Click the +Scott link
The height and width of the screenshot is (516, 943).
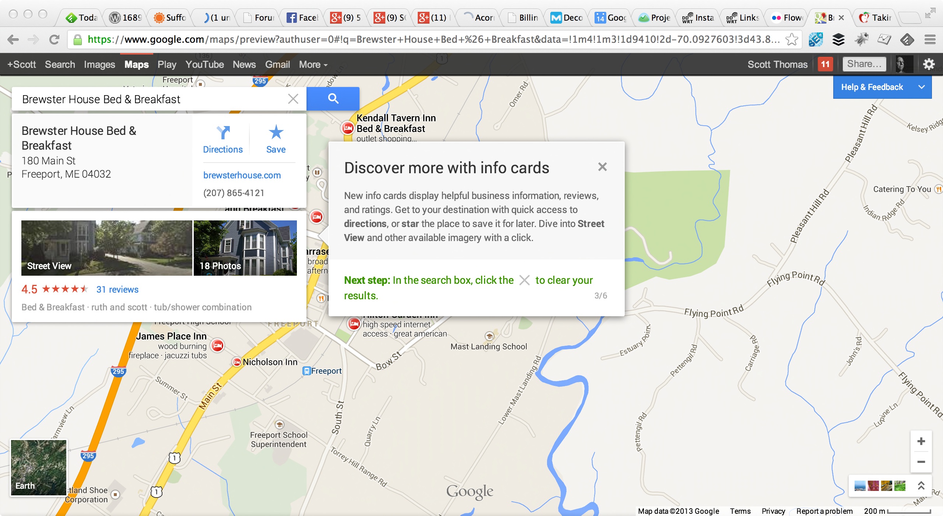coord(22,64)
